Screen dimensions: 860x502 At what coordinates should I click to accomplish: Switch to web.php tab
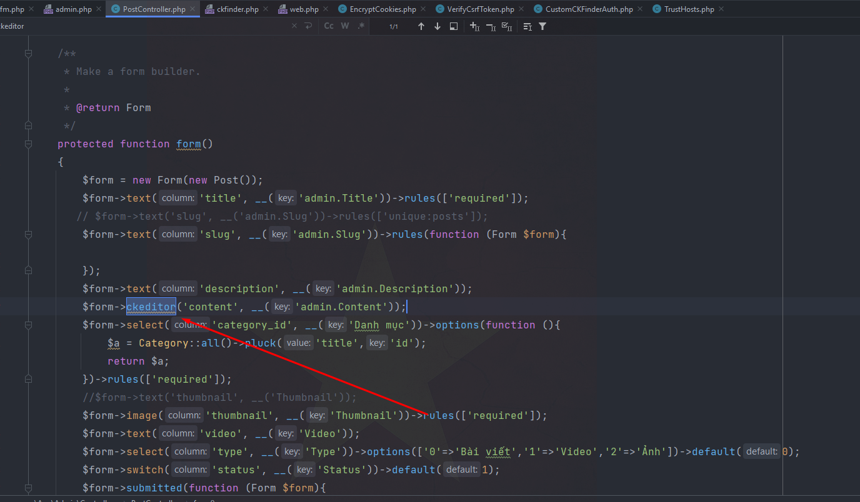(304, 9)
